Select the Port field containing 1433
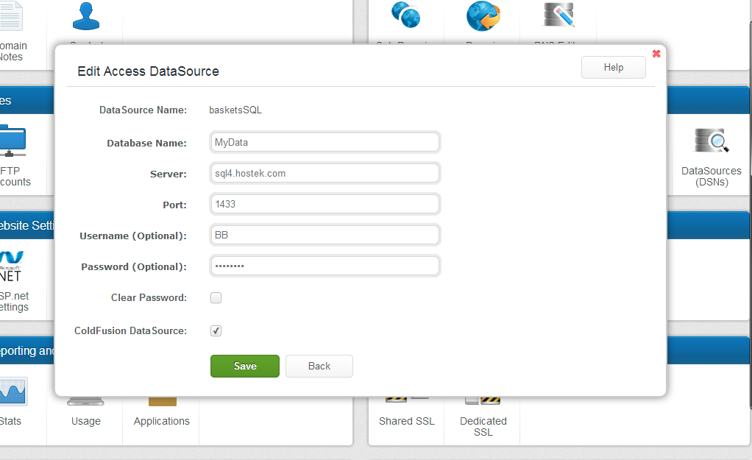The width and height of the screenshot is (752, 460). (x=324, y=204)
